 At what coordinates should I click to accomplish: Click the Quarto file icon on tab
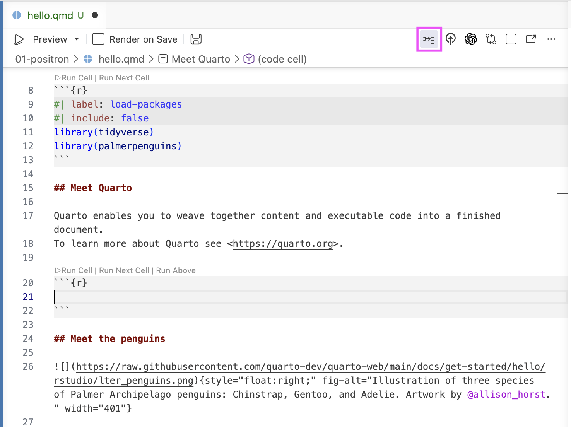(x=17, y=15)
